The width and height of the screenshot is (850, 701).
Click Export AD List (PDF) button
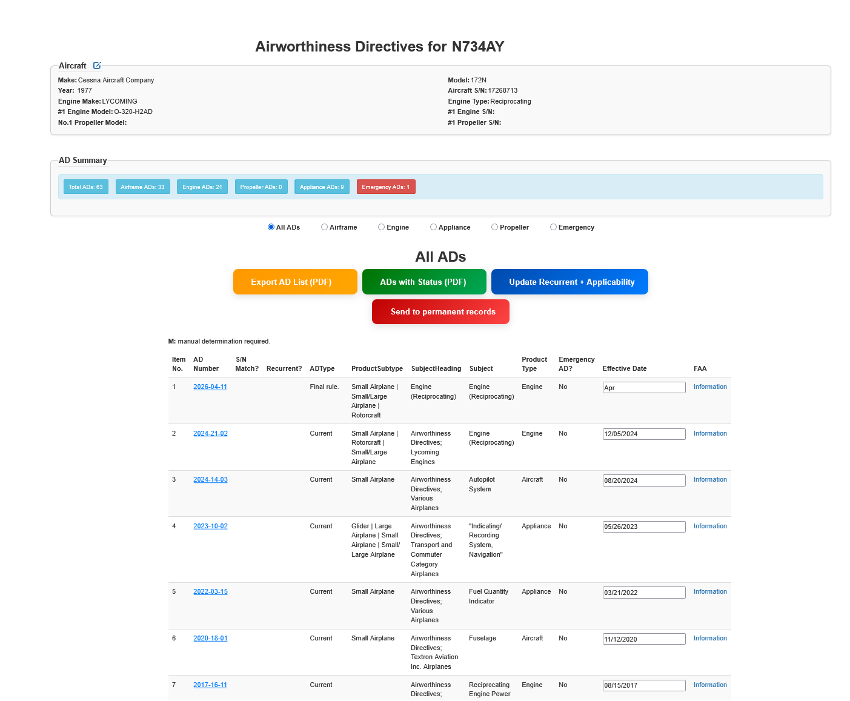[x=295, y=282]
